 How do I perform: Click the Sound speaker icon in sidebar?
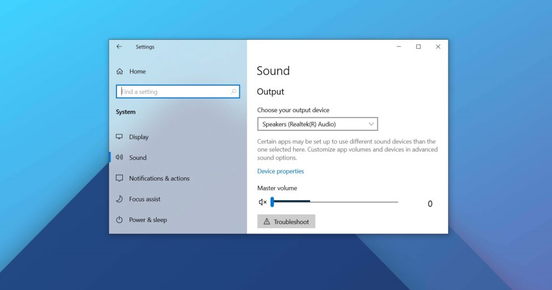click(x=120, y=157)
